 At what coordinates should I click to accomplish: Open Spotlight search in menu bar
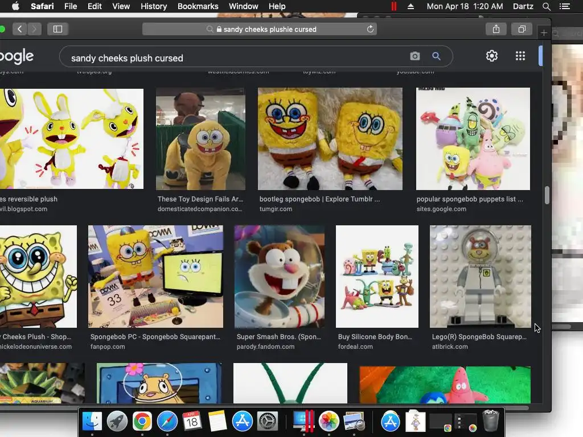click(546, 6)
